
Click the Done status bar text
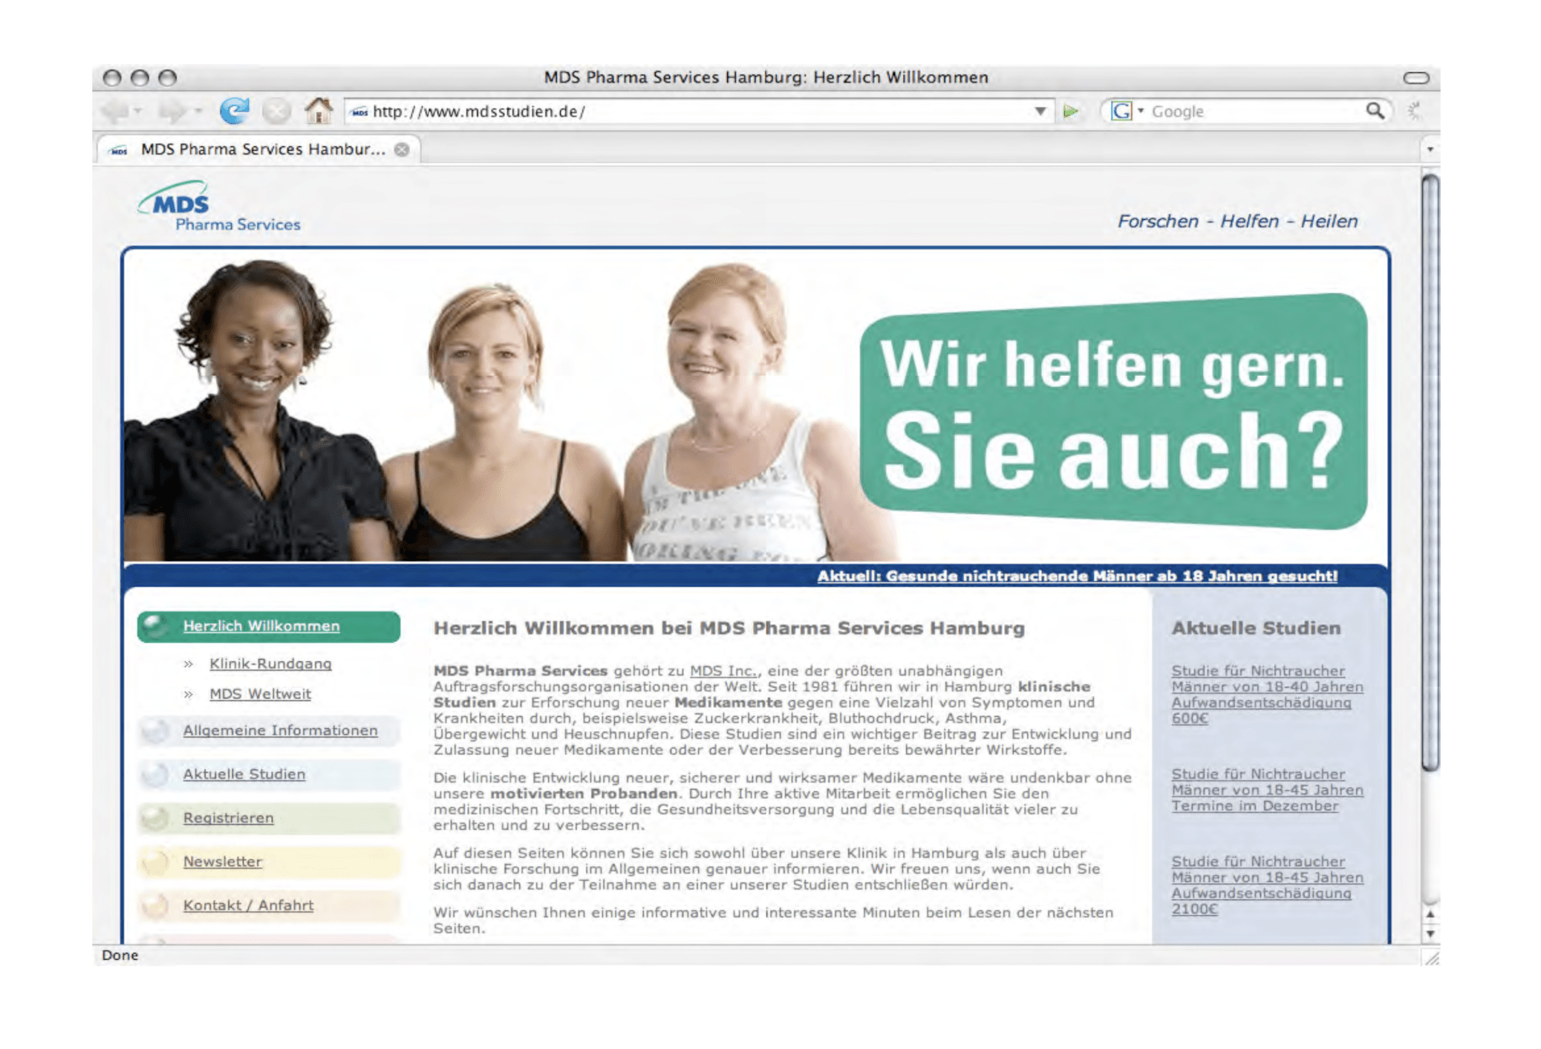tap(120, 955)
